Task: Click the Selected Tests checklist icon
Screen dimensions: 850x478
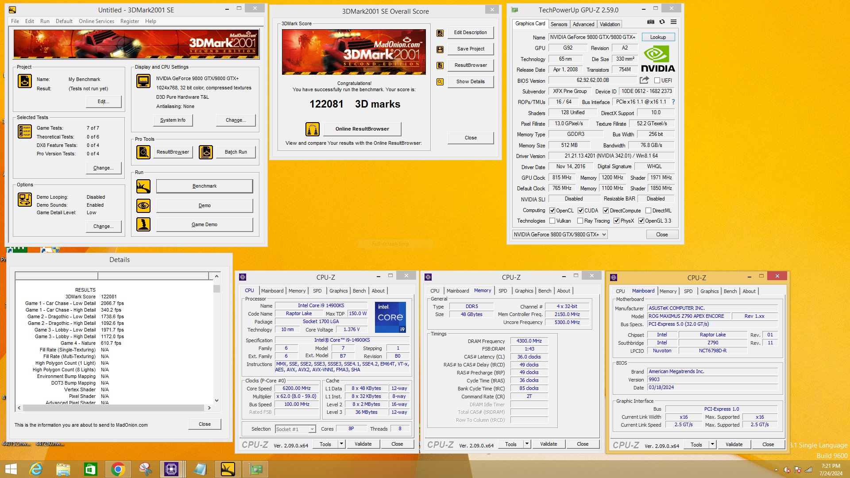Action: tap(25, 132)
